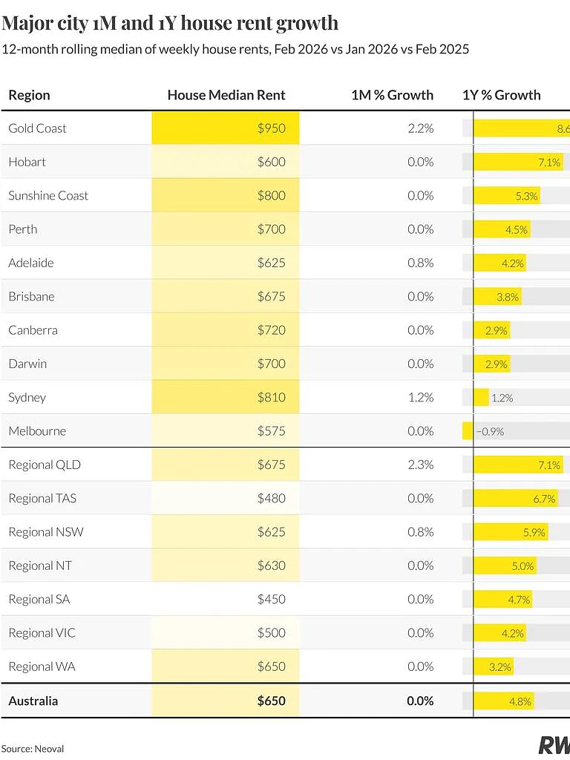Select the 1Y % Growth column header
The width and height of the screenshot is (570, 760).
(501, 95)
